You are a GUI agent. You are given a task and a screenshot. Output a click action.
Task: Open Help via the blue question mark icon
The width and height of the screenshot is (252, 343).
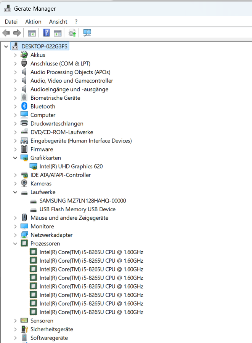pos(46,33)
